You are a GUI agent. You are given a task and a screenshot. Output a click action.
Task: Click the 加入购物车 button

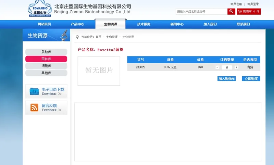pos(226,79)
